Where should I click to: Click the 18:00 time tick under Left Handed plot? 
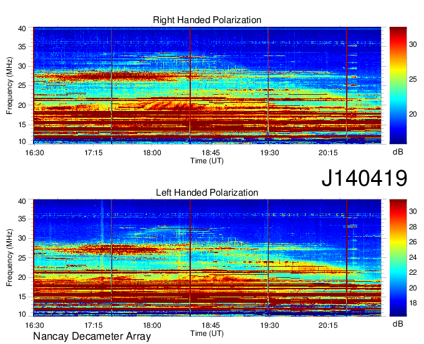152,325
